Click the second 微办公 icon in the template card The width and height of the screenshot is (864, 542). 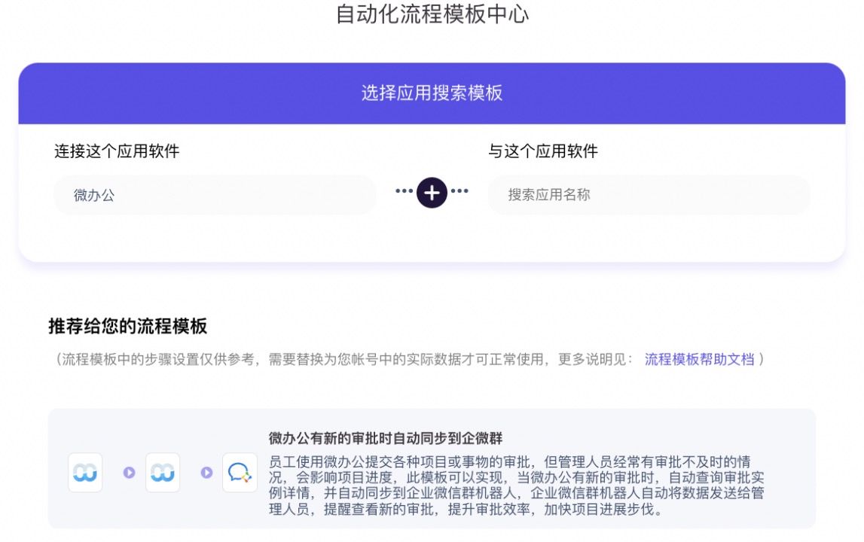[163, 473]
